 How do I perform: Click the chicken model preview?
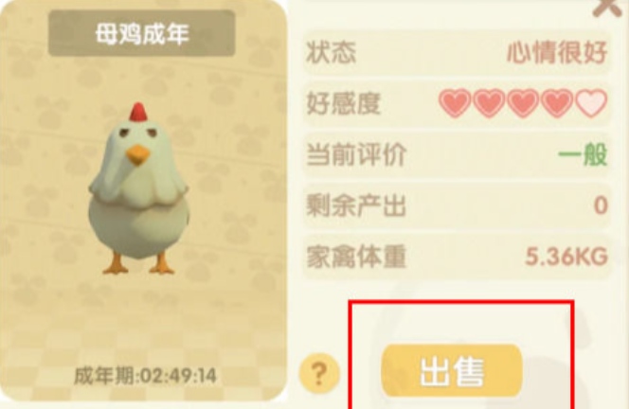[138, 188]
